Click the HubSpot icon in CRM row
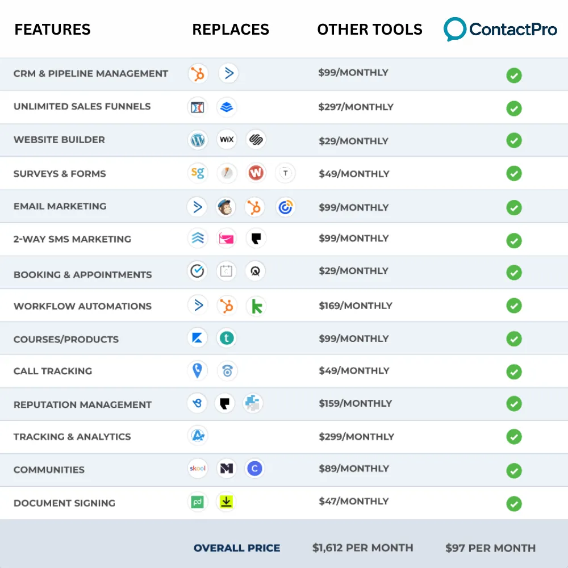568x568 pixels. point(198,73)
